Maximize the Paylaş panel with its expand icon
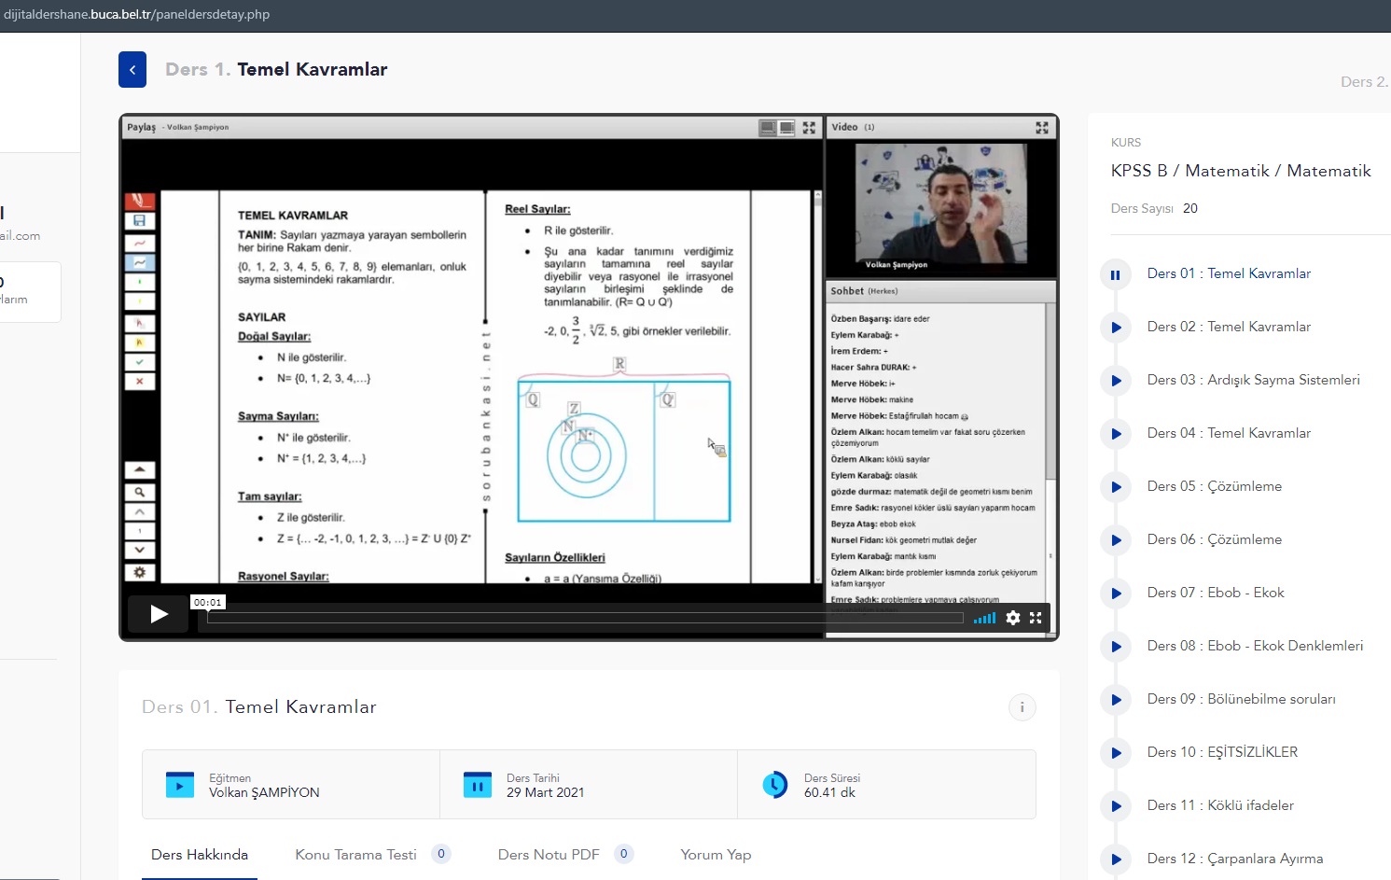 809,128
